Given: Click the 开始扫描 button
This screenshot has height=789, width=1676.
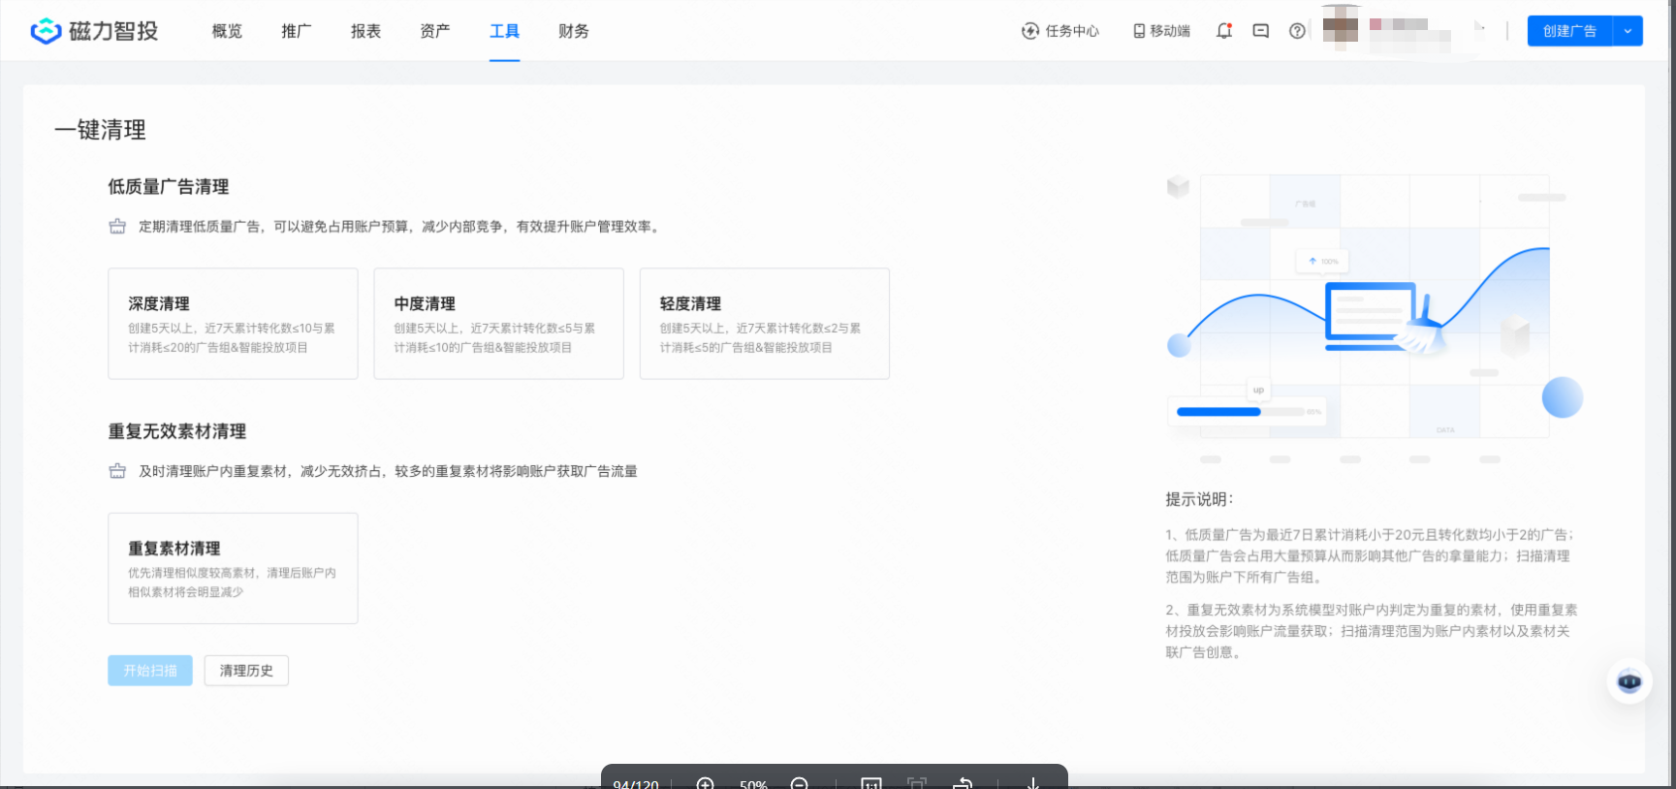Looking at the screenshot, I should pos(150,671).
